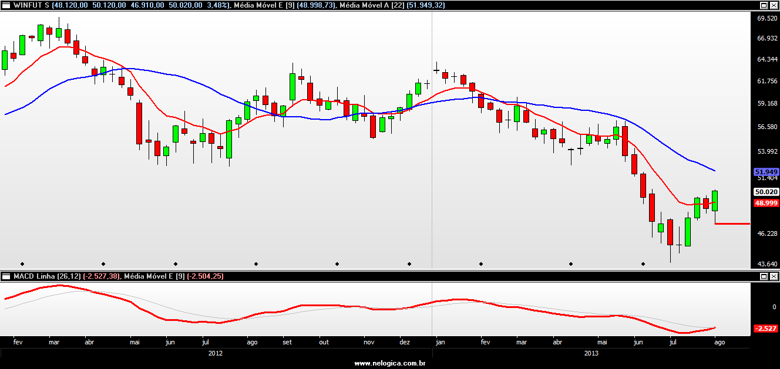Click the 61.756 price axis label
Image resolution: width=780 pixels, height=369 pixels.
coord(767,81)
